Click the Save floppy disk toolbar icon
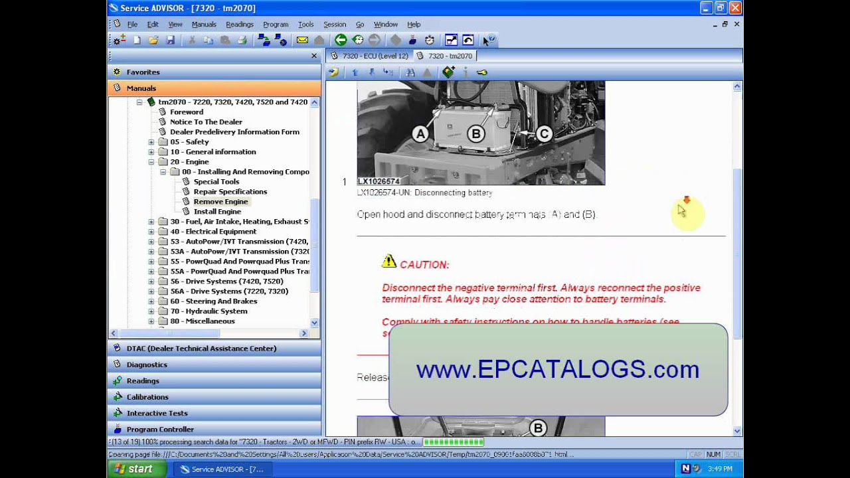Image resolution: width=850 pixels, height=478 pixels. click(x=171, y=40)
